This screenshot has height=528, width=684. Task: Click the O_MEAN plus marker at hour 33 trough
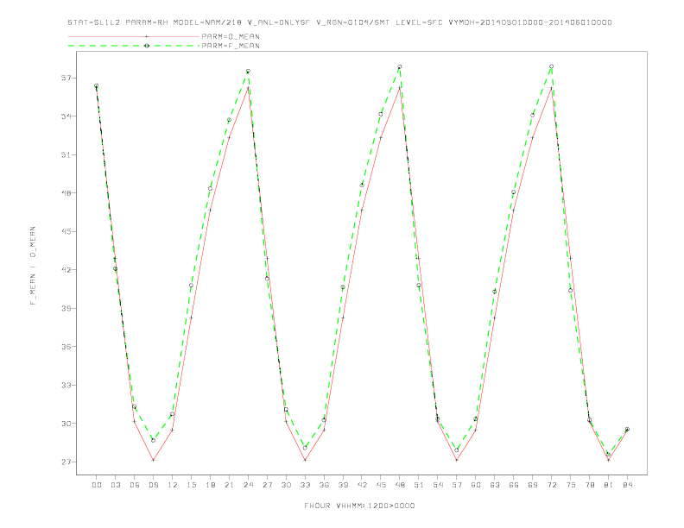(x=305, y=460)
